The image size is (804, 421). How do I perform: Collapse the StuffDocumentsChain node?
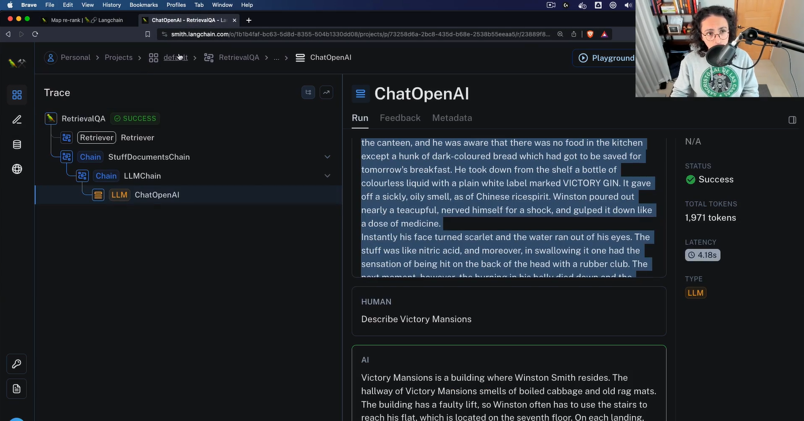click(327, 157)
